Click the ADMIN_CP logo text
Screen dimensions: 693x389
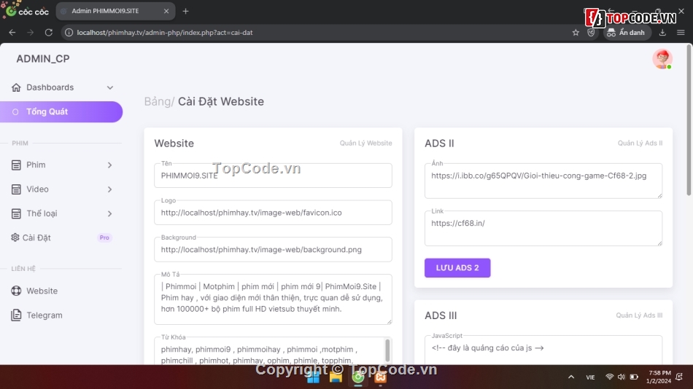43,59
